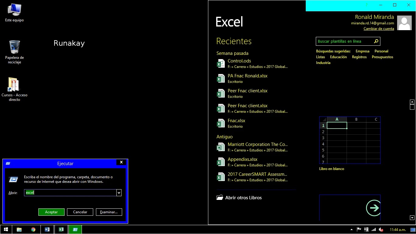Click the template pane scroll down arrow

[412, 218]
